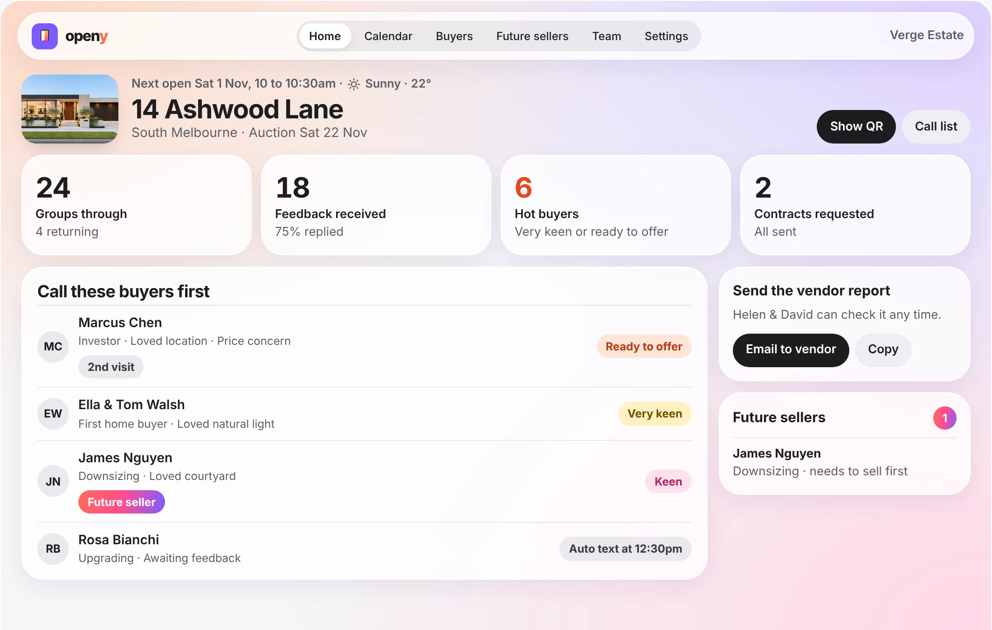Click the Future seller gradient tag

point(122,502)
